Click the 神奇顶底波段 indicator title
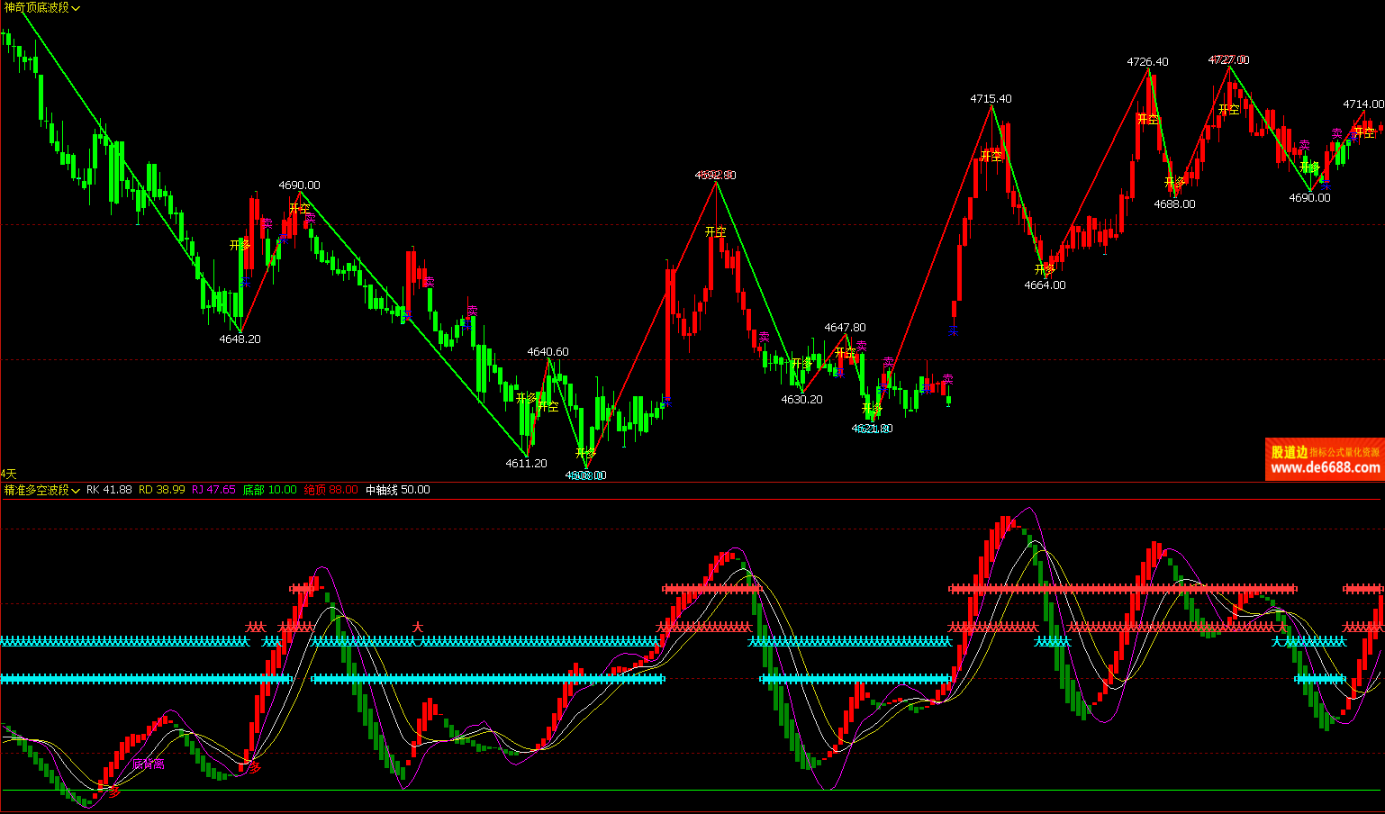This screenshot has height=814, width=1385. (x=36, y=8)
